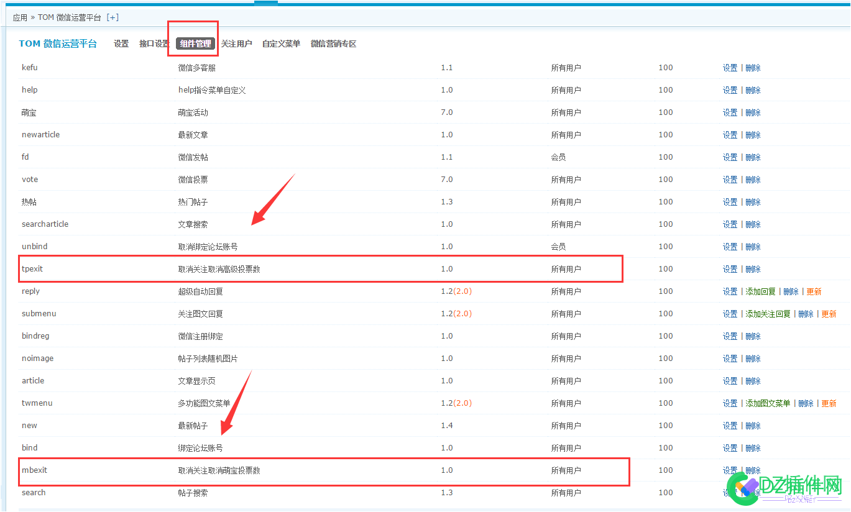Delete the unbind component
Image resolution: width=851 pixels, height=512 pixels.
click(753, 247)
